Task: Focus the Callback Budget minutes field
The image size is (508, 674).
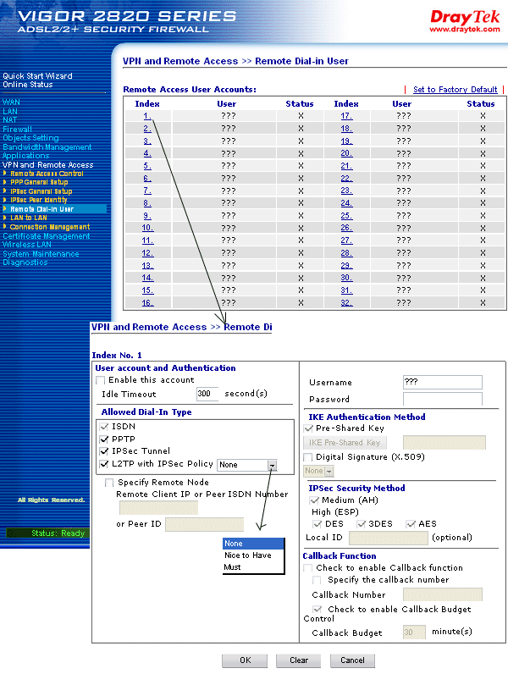Action: pyautogui.click(x=414, y=633)
